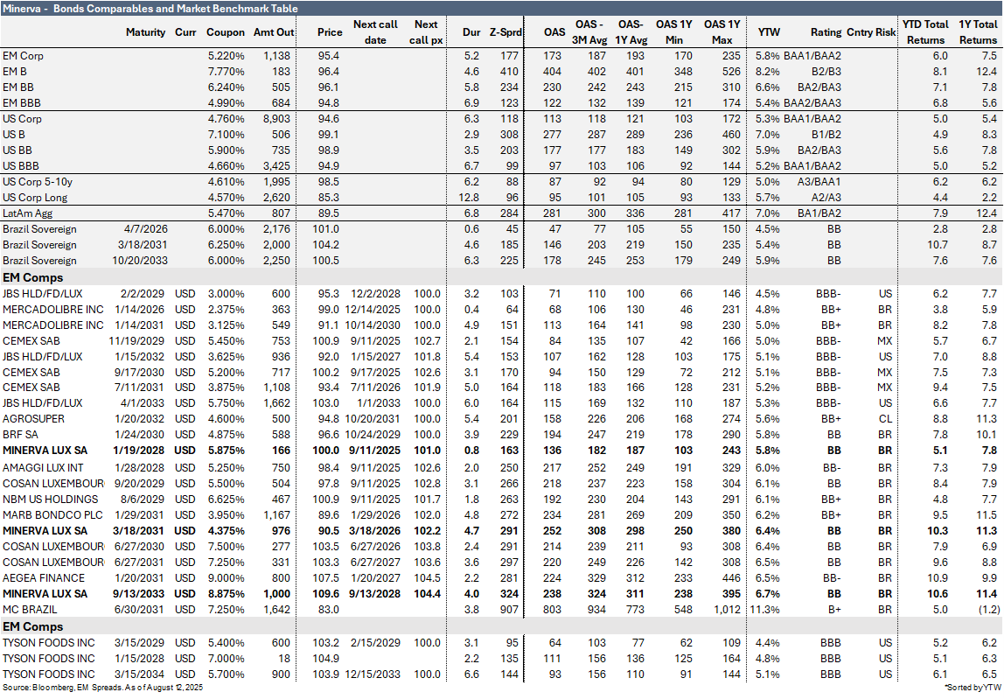The height and width of the screenshot is (699, 1004).
Task: Click AGROSUPER country risk 'CL'
Action: 885,419
